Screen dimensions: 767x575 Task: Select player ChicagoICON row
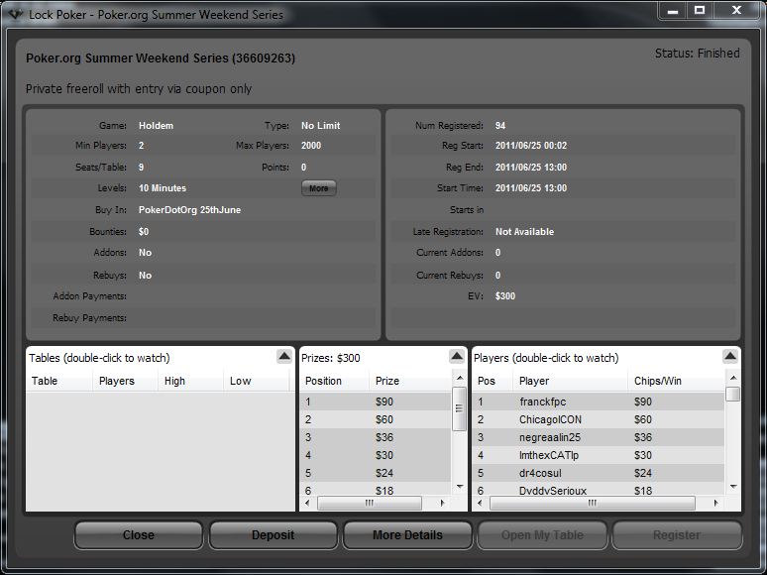(599, 419)
